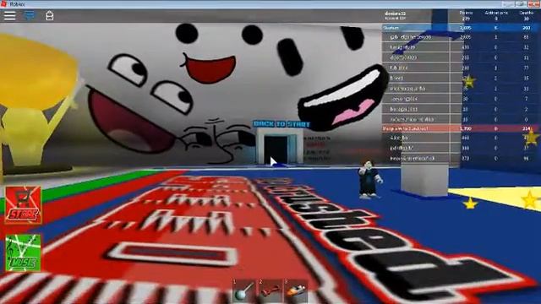Click the player avatar character

[x=370, y=180]
